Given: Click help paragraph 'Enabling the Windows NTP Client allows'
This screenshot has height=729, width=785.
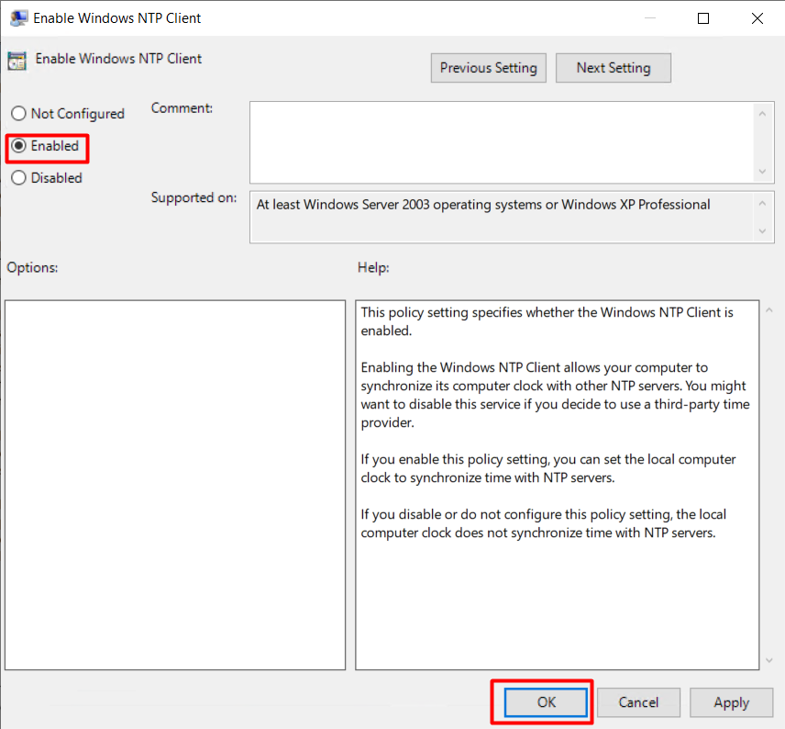Looking at the screenshot, I should tap(556, 395).
